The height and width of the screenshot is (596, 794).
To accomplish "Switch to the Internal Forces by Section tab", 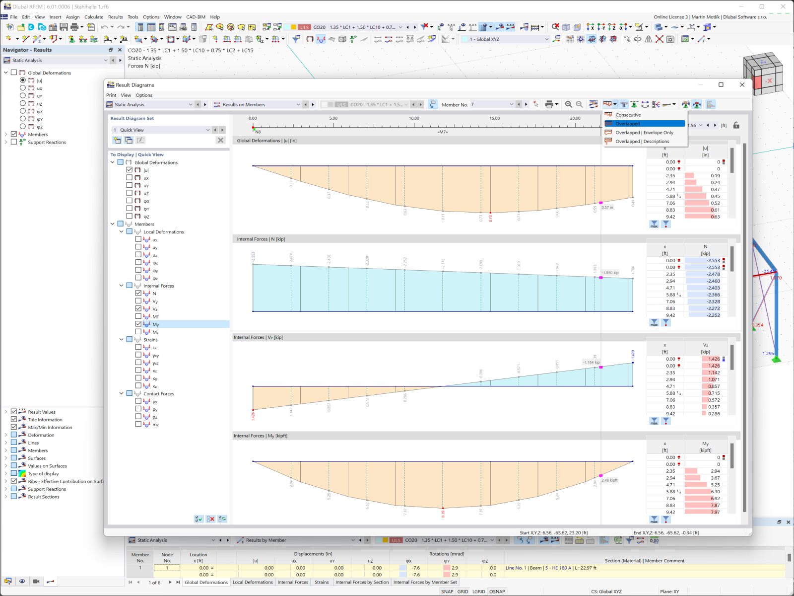I will tap(362, 582).
